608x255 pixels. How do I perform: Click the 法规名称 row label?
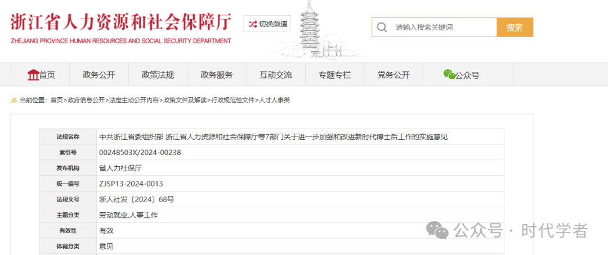coord(68,137)
